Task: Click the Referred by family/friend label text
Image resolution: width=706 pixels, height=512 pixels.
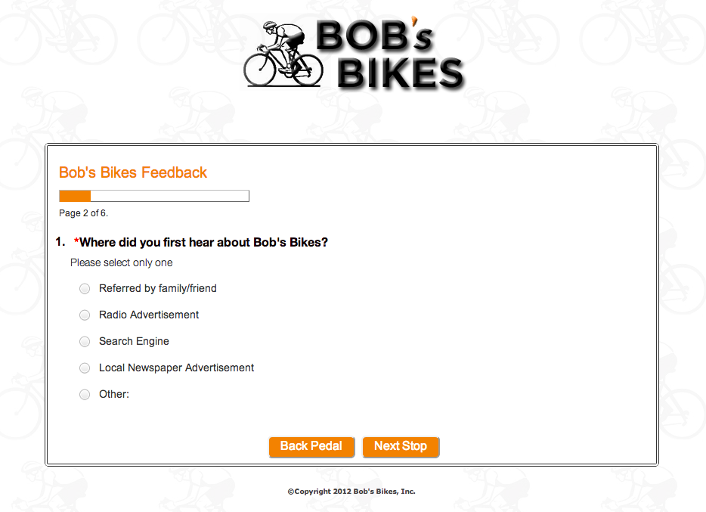Action: (157, 288)
